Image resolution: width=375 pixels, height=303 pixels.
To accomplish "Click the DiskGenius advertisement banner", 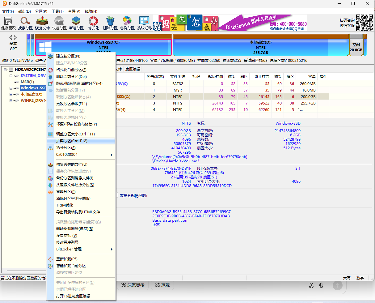I will 230,23.
